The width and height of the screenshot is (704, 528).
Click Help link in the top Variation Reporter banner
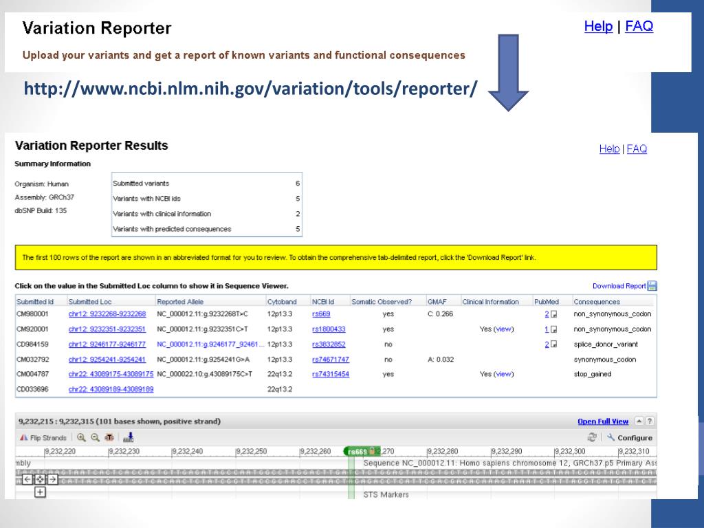(599, 26)
